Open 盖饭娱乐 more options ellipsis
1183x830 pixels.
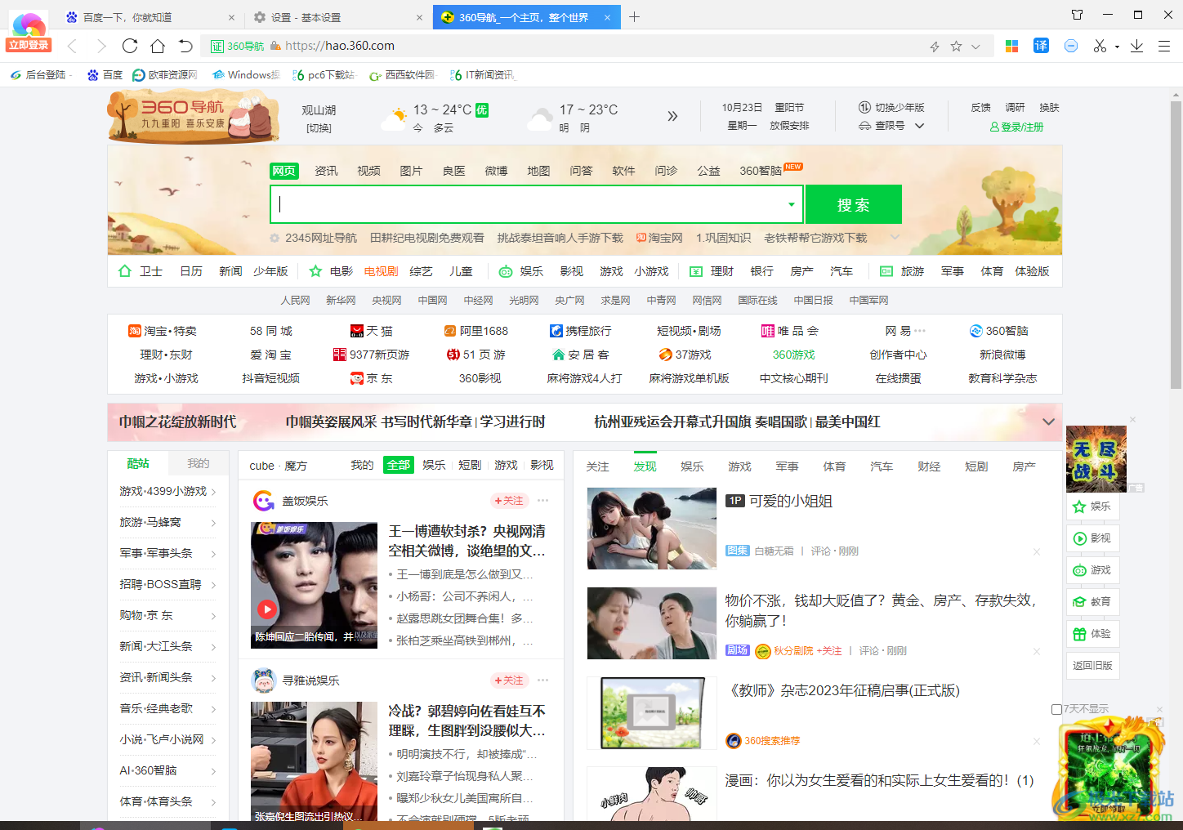[542, 501]
